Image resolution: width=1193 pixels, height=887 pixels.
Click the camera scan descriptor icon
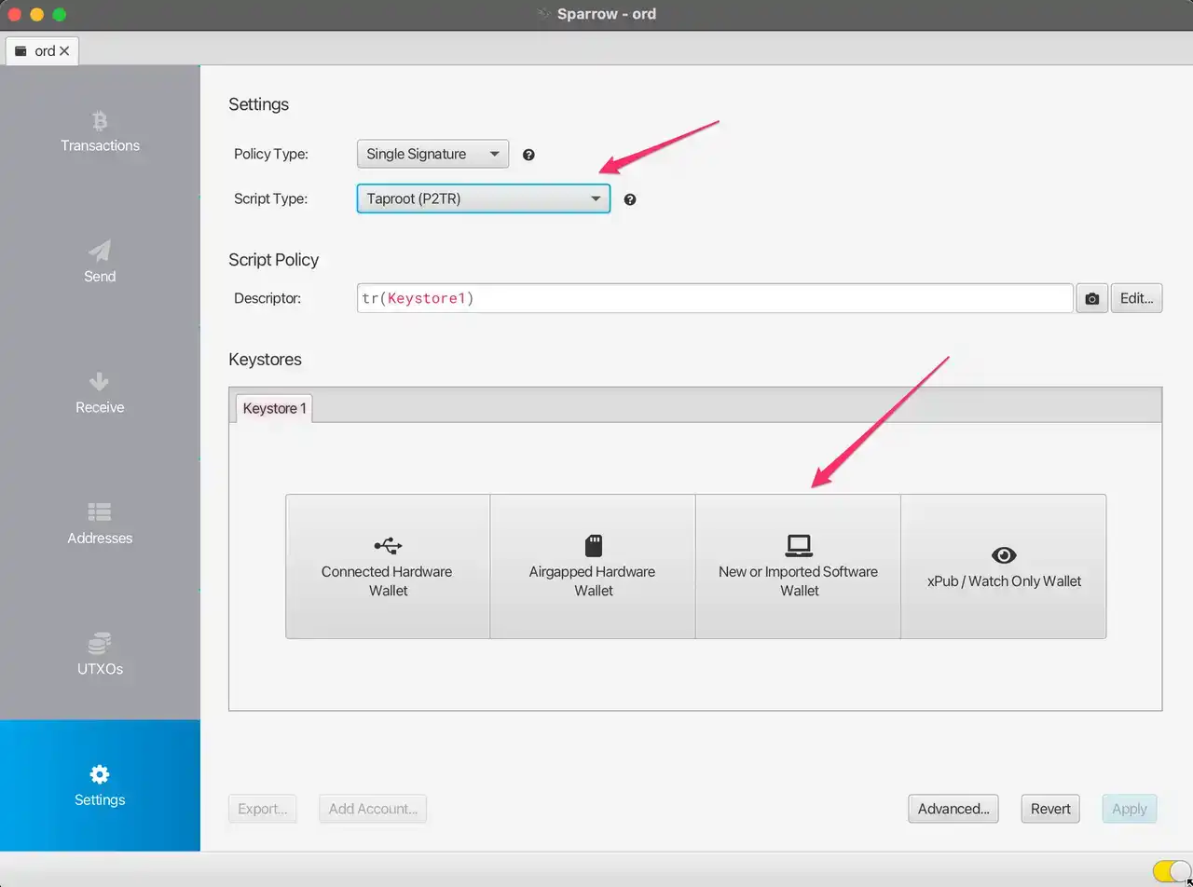(1091, 299)
